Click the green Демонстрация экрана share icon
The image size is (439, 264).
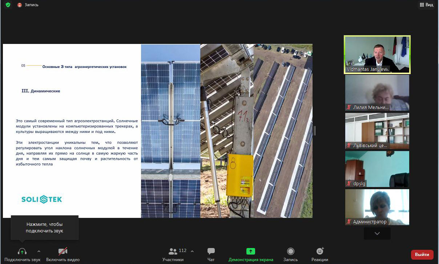250,251
